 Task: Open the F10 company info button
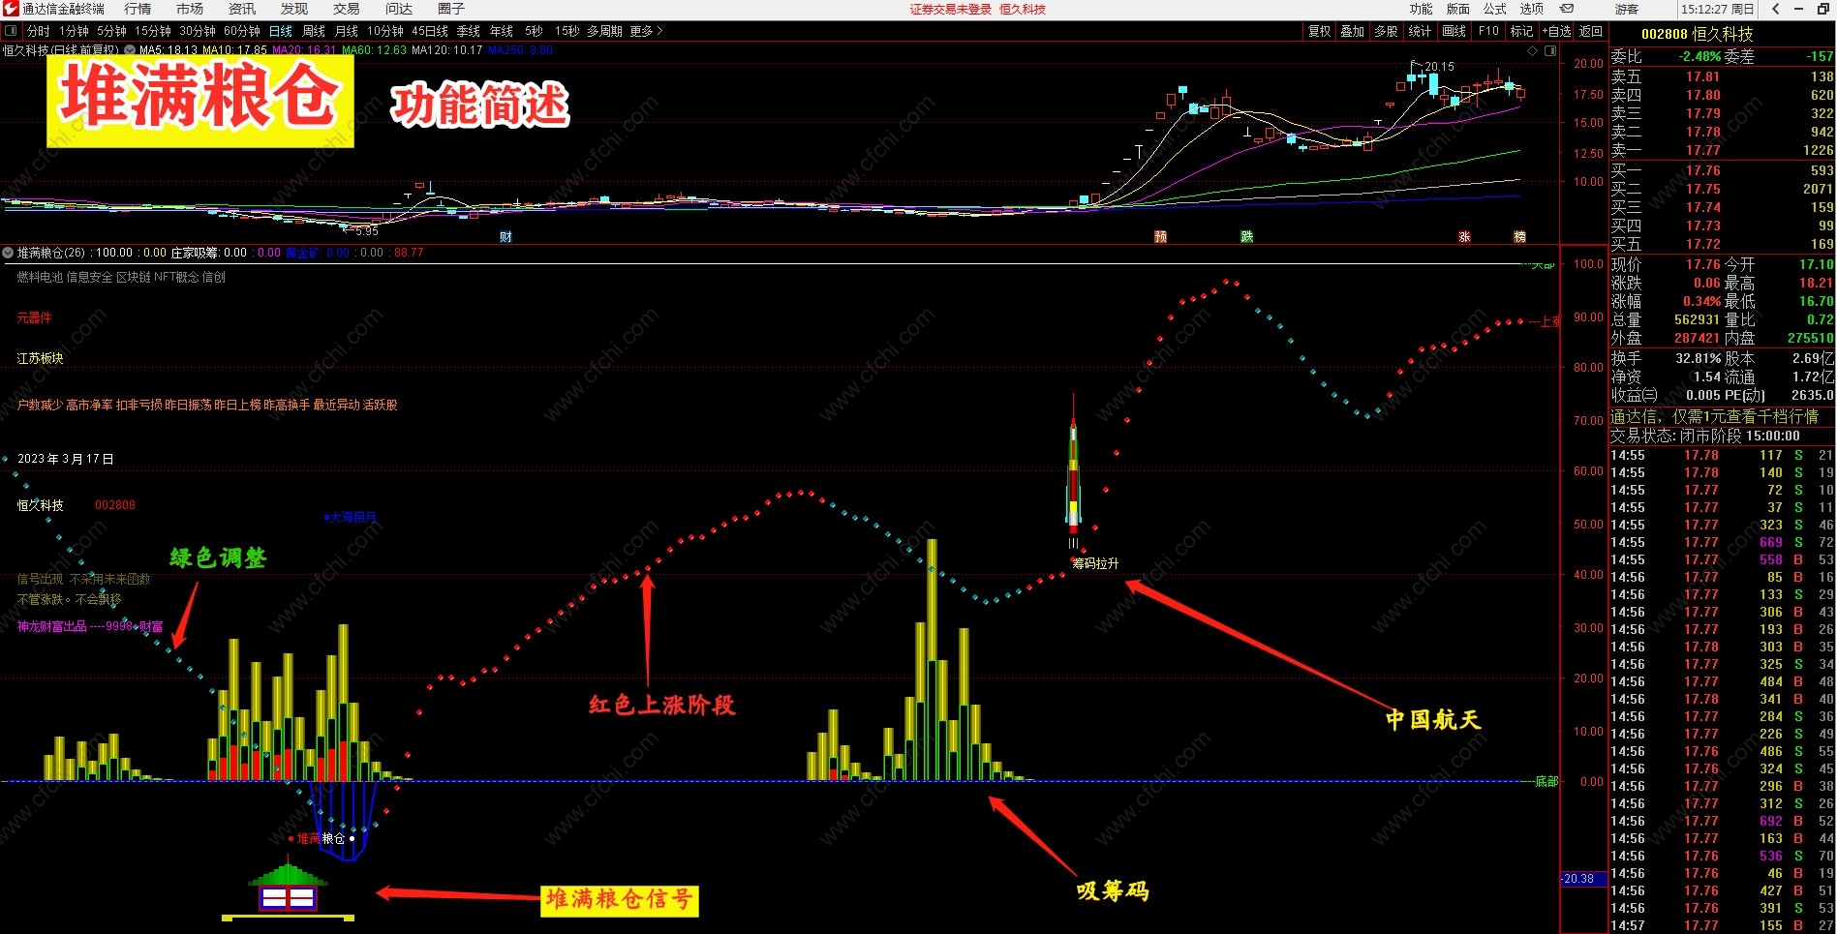tap(1488, 31)
